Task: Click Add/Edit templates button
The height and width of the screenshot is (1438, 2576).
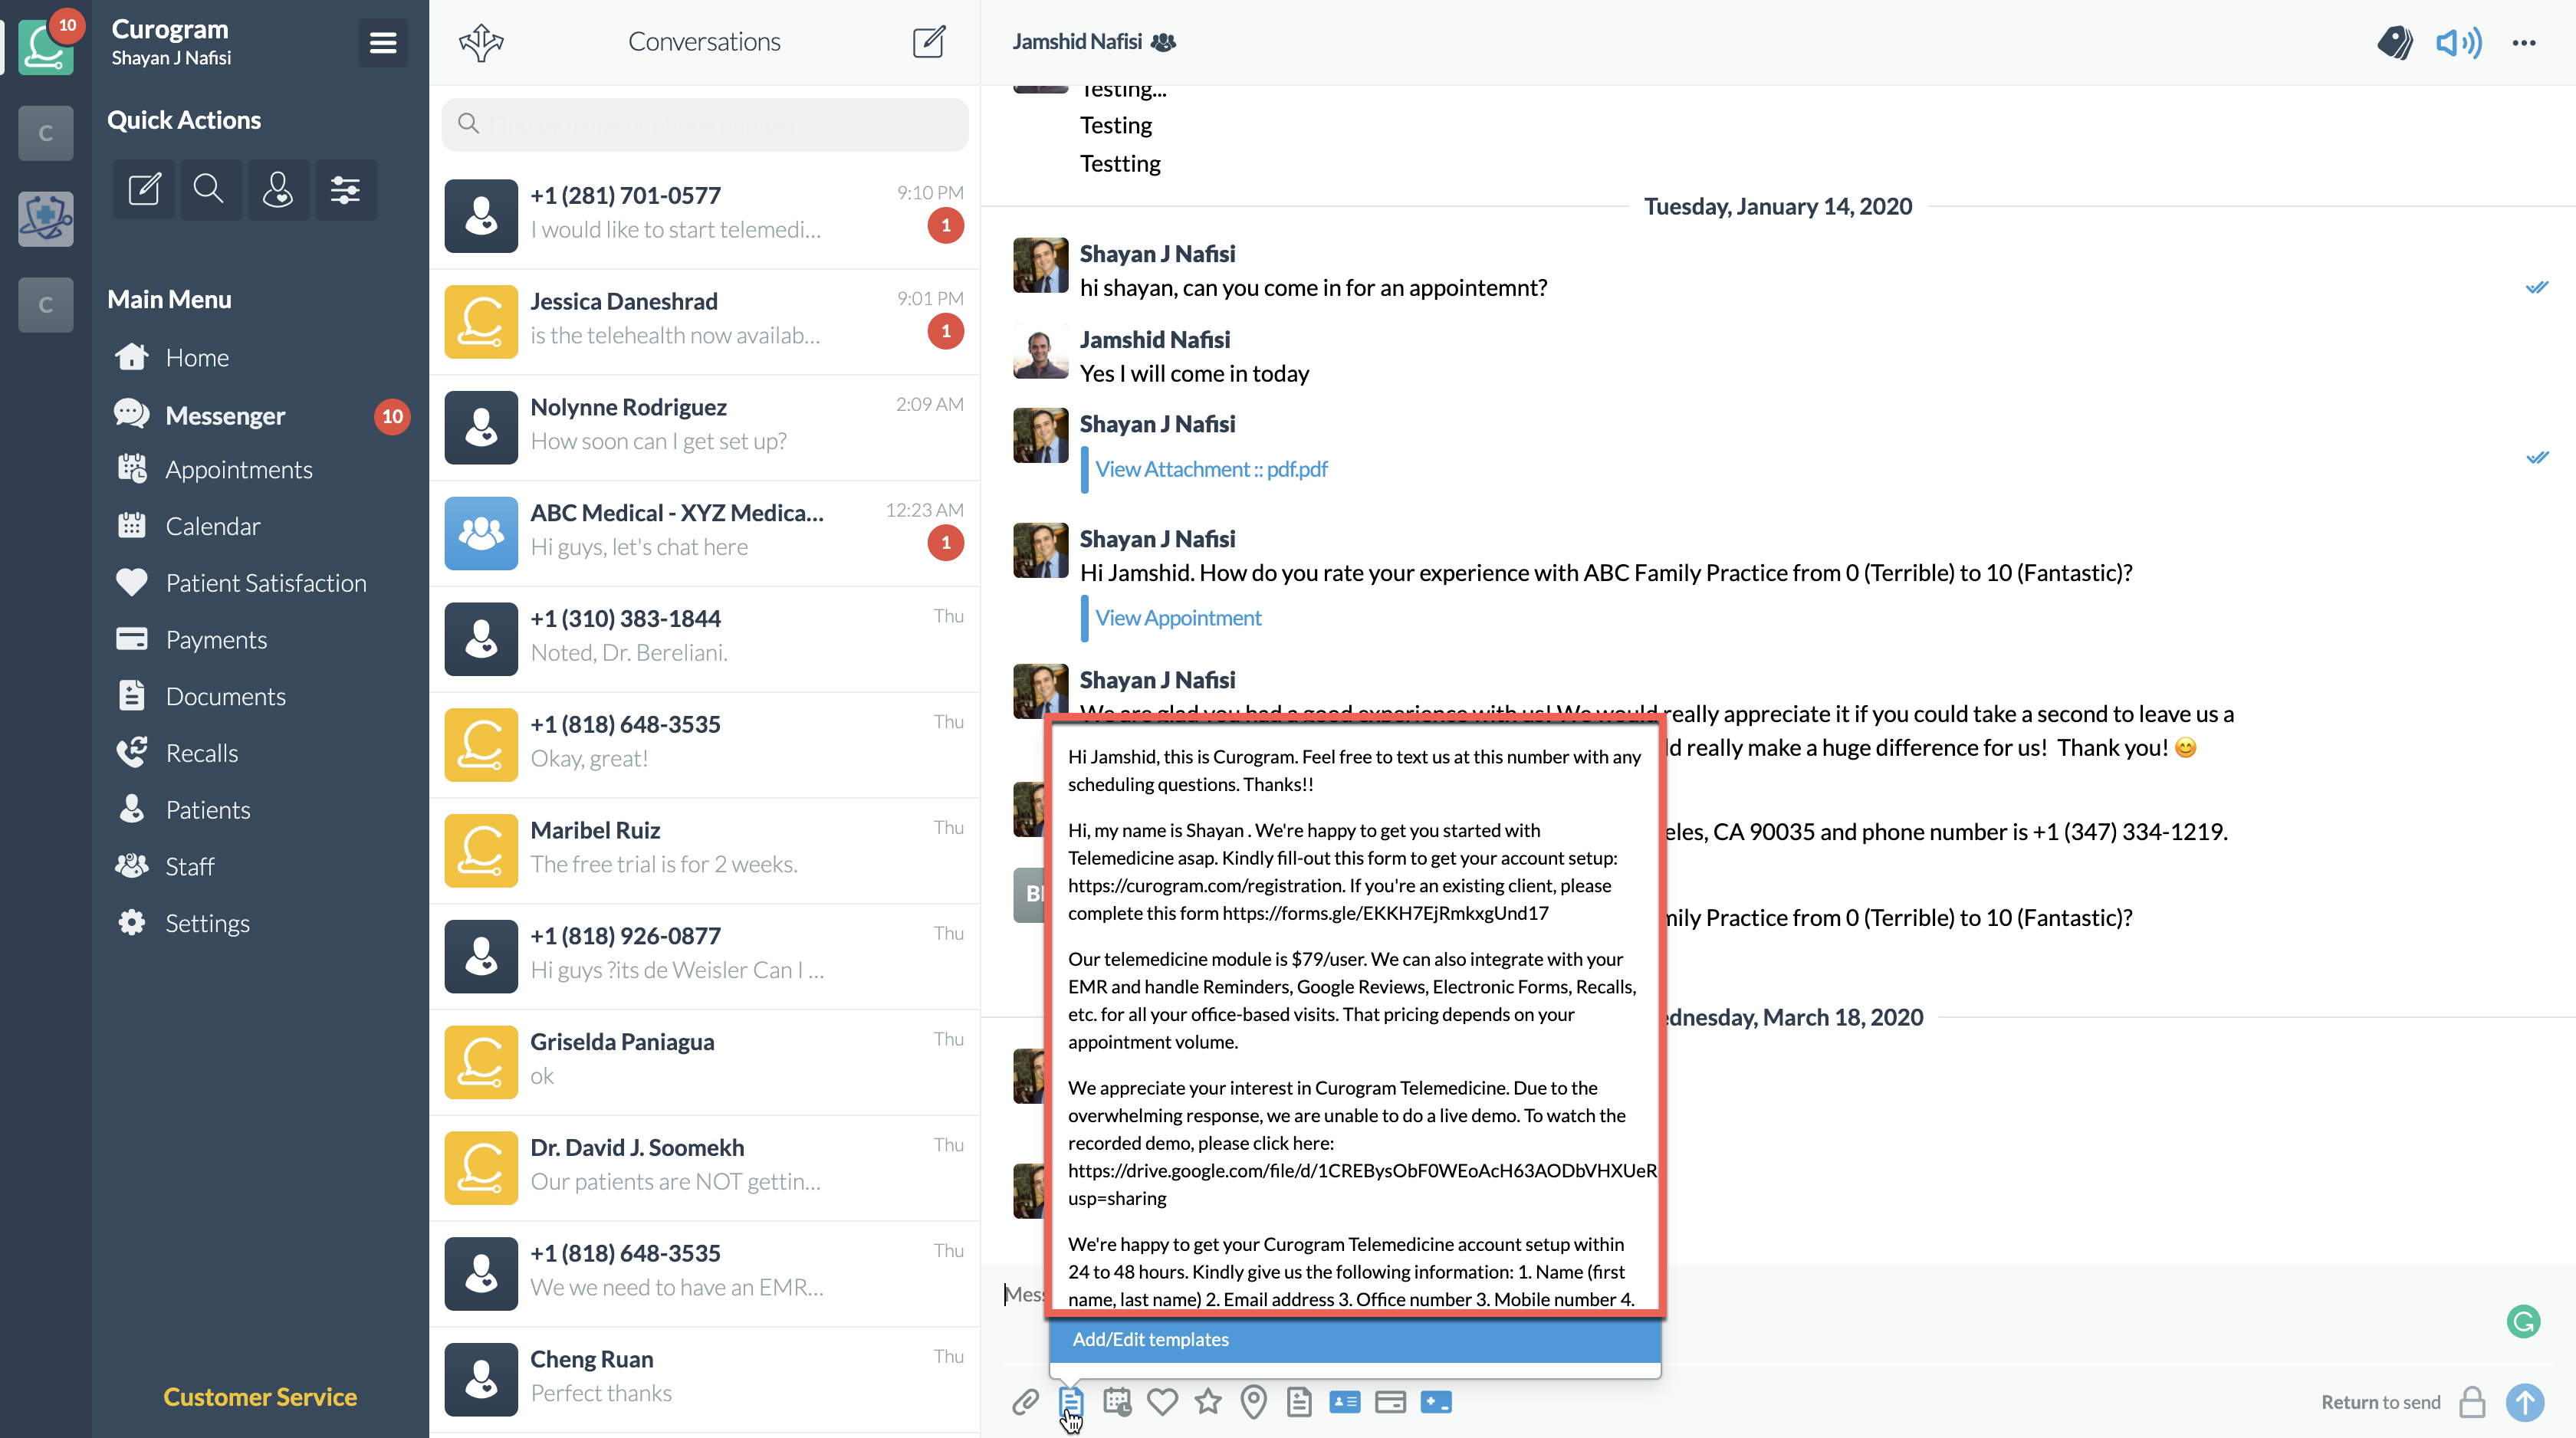Action: point(1355,1340)
